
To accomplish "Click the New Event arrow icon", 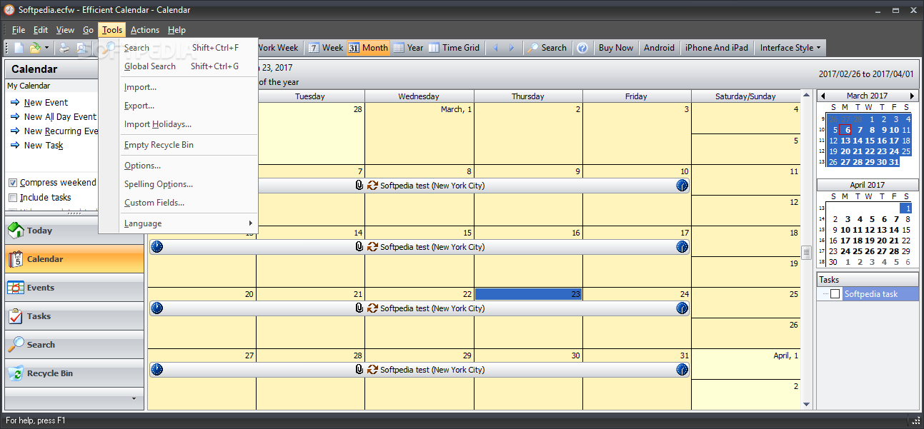I will tap(15, 103).
